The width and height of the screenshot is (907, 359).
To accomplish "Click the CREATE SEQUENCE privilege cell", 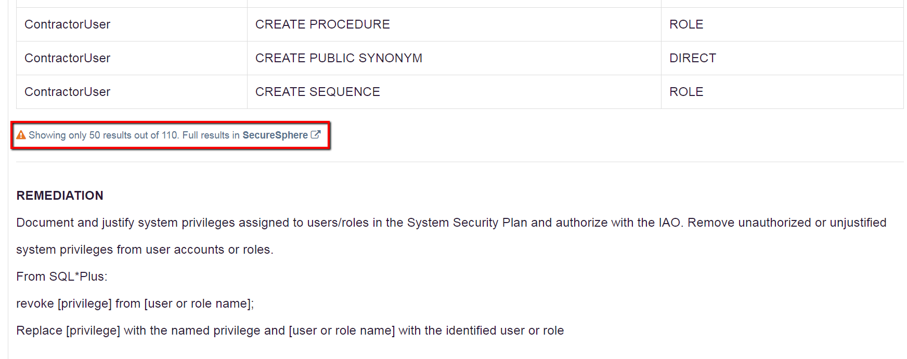I will click(x=318, y=92).
